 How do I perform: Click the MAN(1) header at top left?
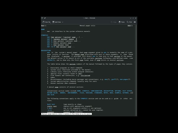(44, 26)
